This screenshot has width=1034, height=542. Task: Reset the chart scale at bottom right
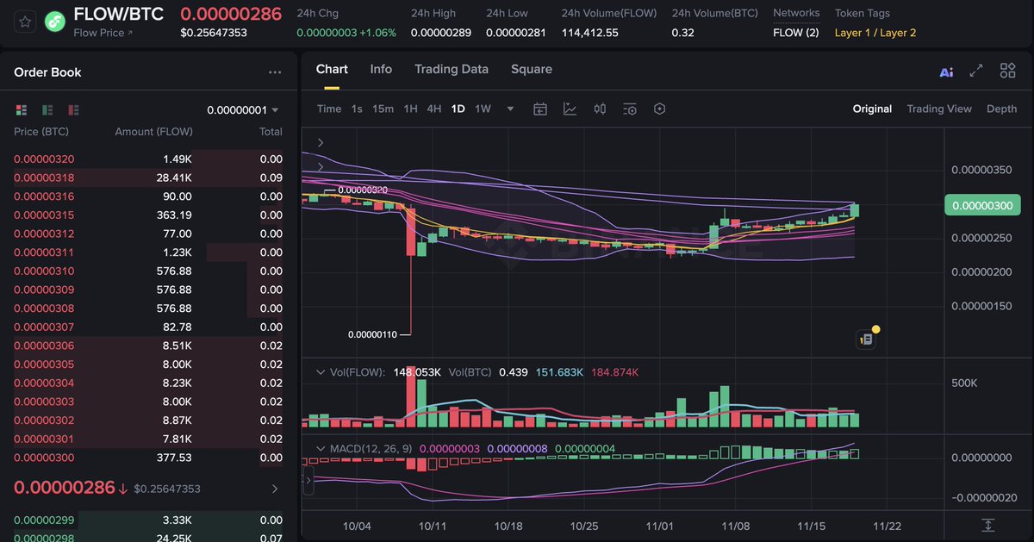point(988,525)
